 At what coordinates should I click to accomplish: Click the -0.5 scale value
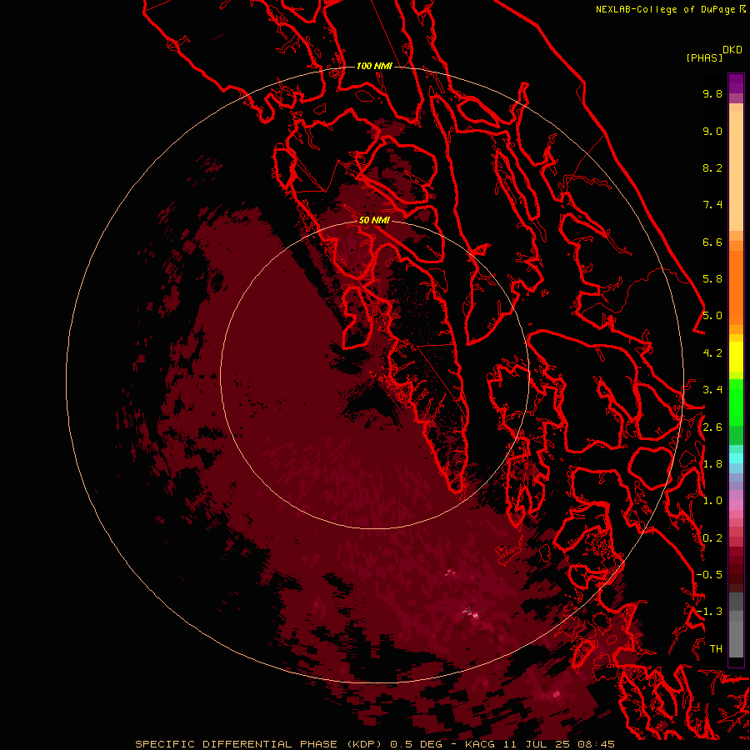[x=709, y=575]
